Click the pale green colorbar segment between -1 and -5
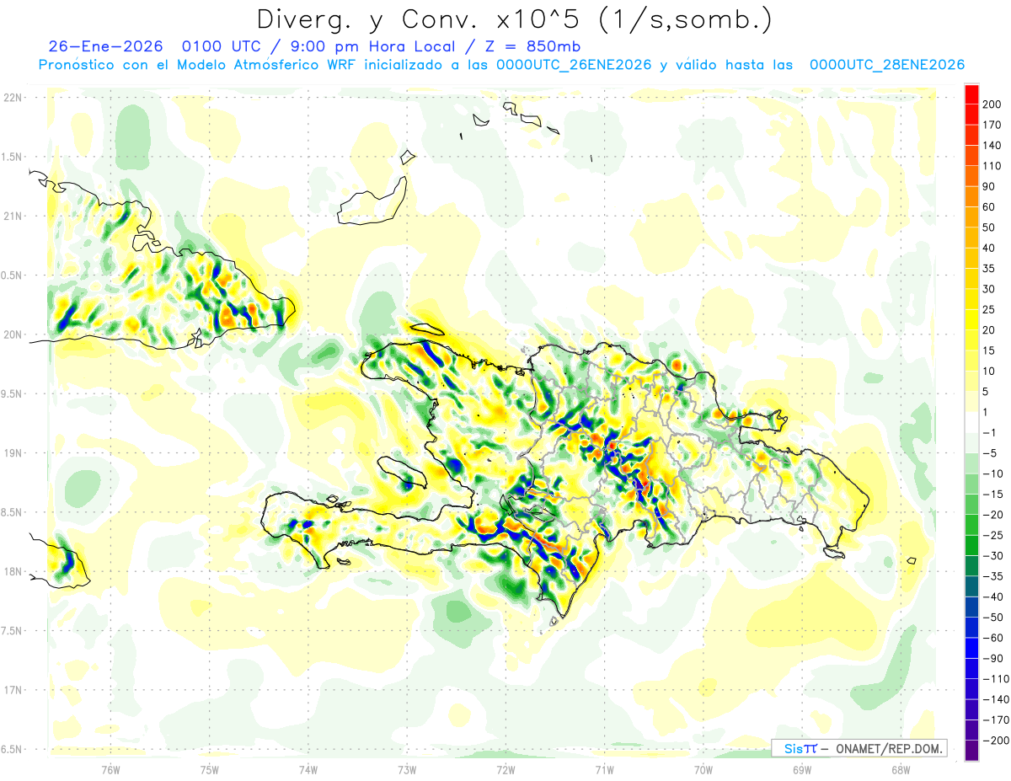This screenshot has width=1011, height=781. click(971, 443)
